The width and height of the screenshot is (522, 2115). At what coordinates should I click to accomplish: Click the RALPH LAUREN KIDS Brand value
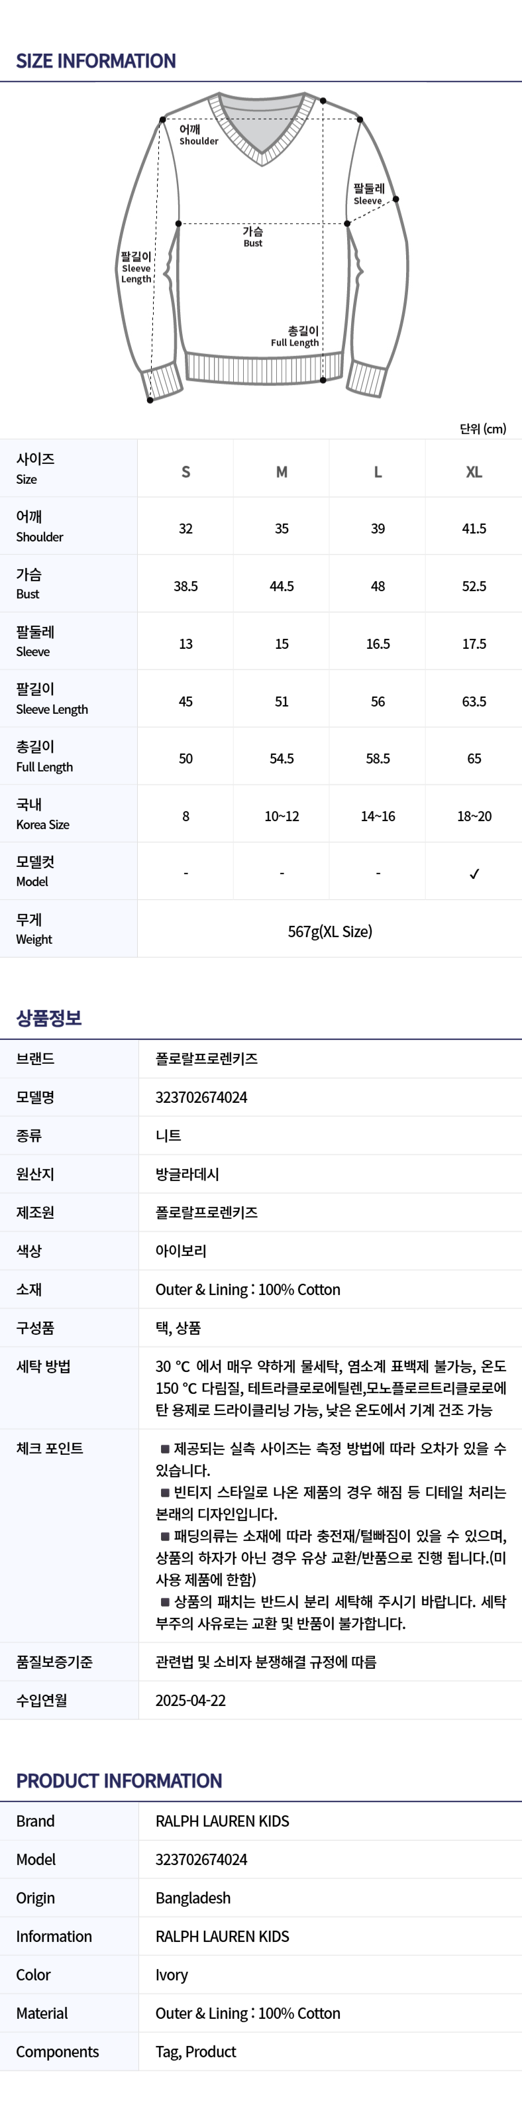[223, 1821]
